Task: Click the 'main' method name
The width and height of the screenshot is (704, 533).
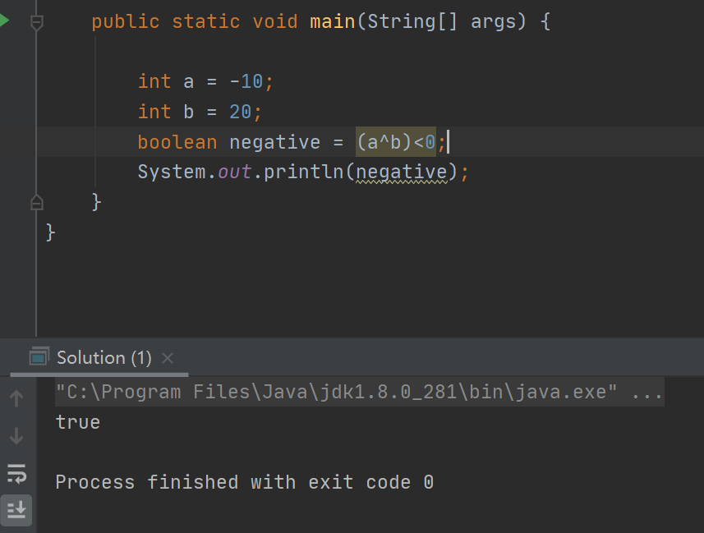Action: pyautogui.click(x=333, y=21)
